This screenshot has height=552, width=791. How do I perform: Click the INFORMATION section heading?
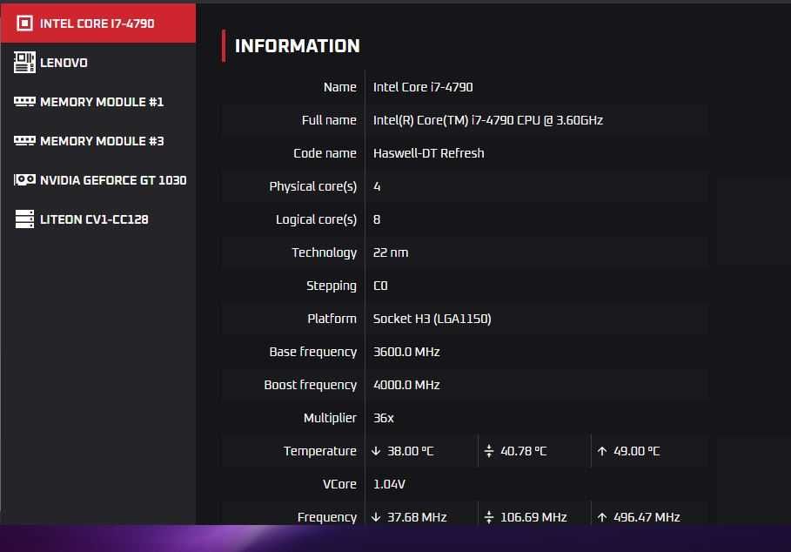click(x=297, y=46)
